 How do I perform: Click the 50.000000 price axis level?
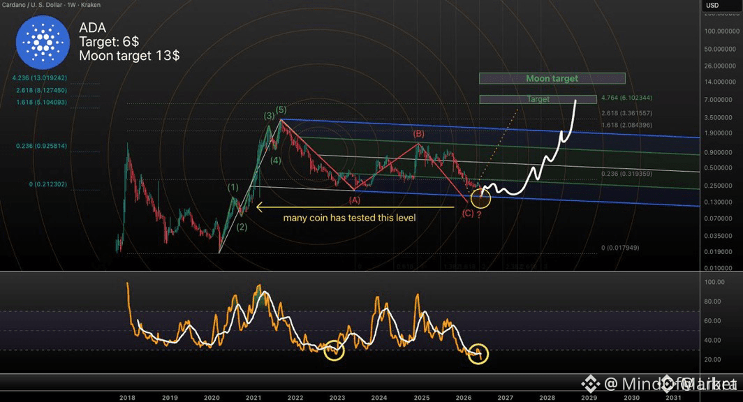(x=720, y=50)
